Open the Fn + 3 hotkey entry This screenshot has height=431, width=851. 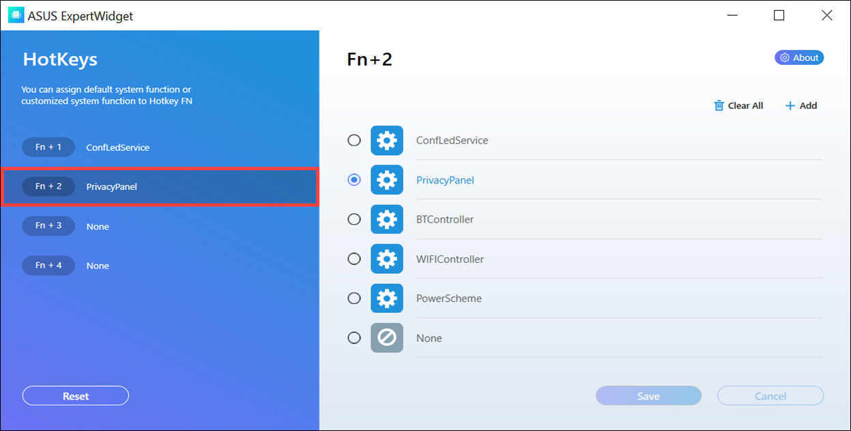click(160, 226)
